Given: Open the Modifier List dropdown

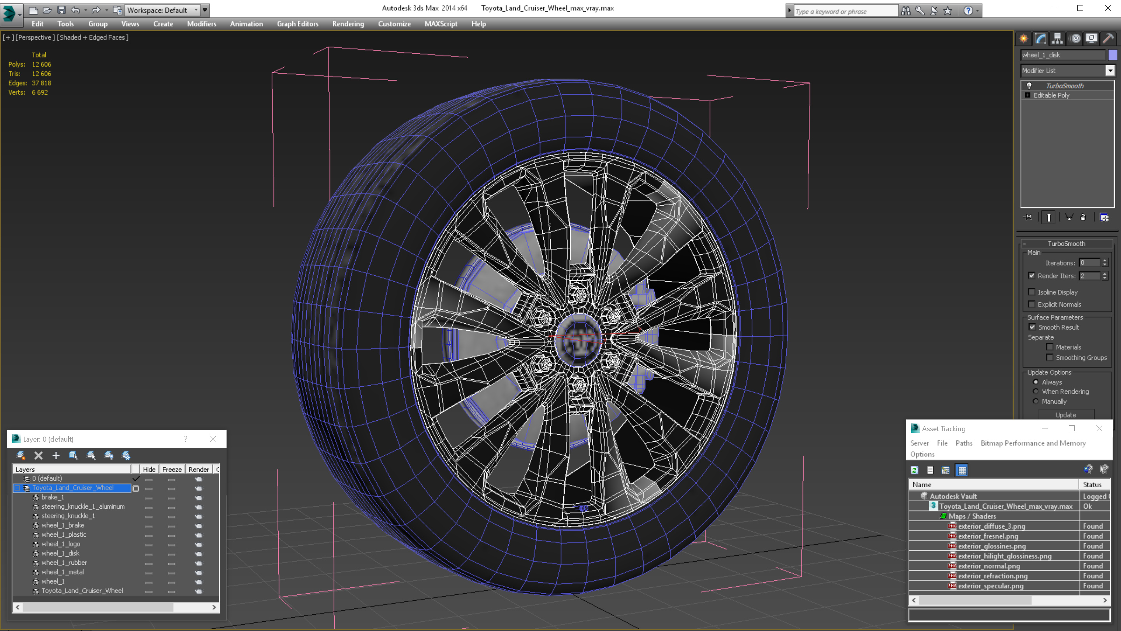Looking at the screenshot, I should pos(1110,71).
